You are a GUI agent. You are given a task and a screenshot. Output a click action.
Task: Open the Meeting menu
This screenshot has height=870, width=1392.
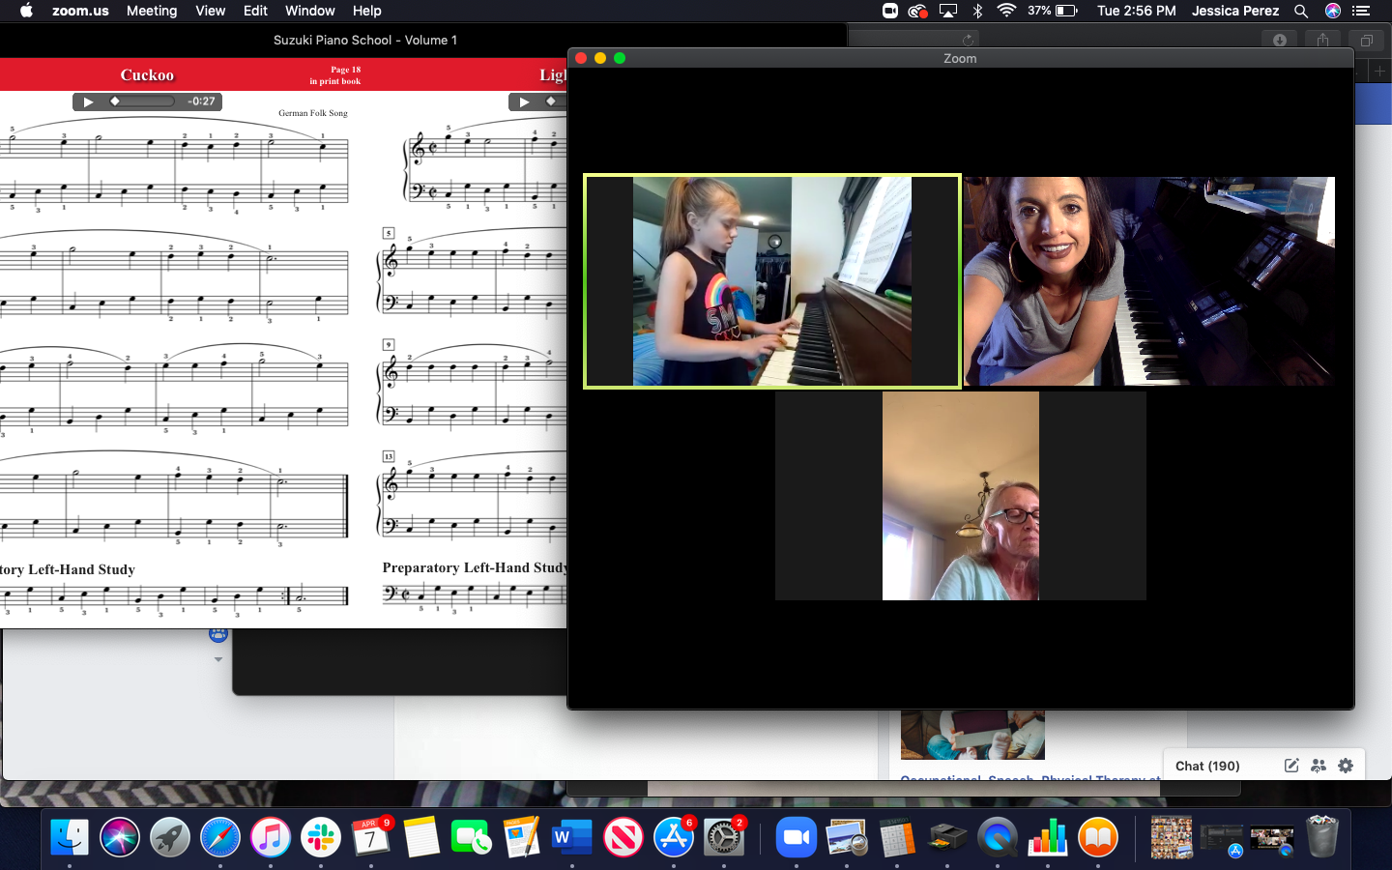(x=152, y=11)
